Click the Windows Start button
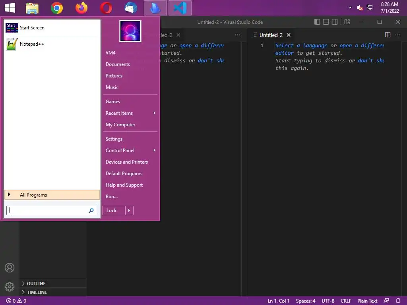 [x=10, y=8]
